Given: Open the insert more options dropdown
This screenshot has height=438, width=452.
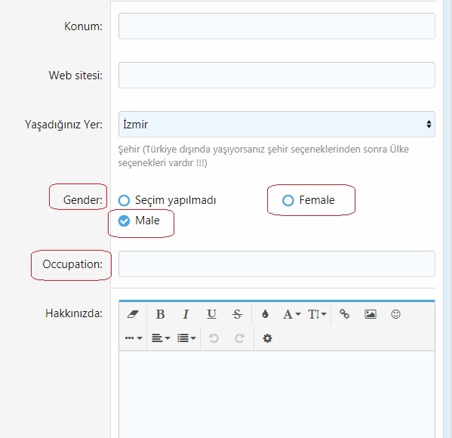Looking at the screenshot, I should pos(134,338).
